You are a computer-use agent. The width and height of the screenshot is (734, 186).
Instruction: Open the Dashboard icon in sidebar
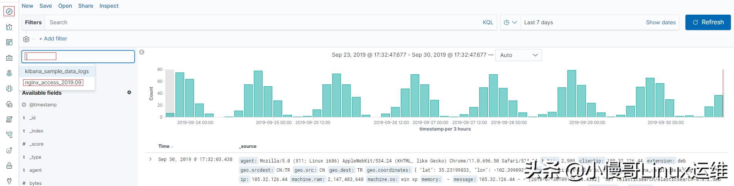(9, 42)
